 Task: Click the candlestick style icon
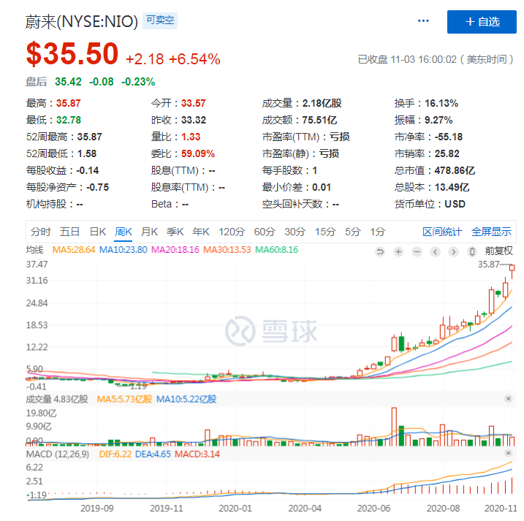[472, 251]
